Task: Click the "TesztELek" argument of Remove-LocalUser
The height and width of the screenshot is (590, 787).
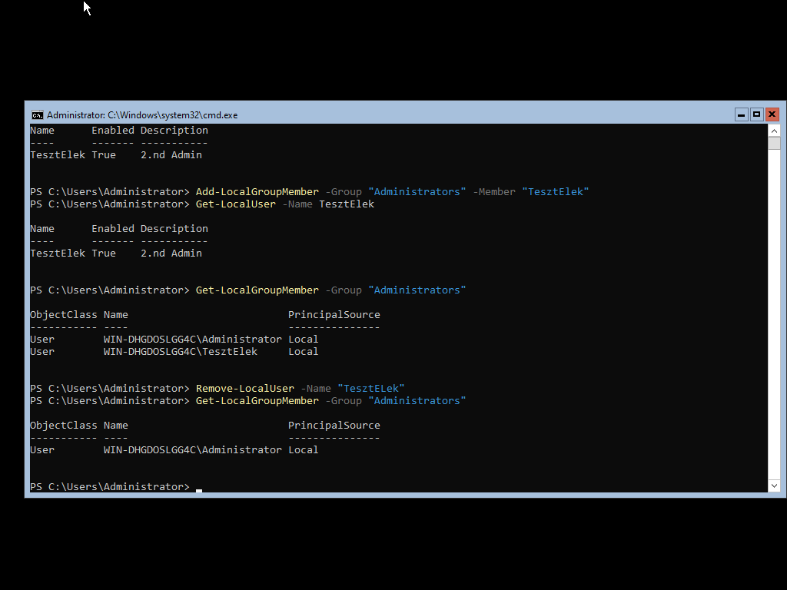Action: pyautogui.click(x=374, y=389)
